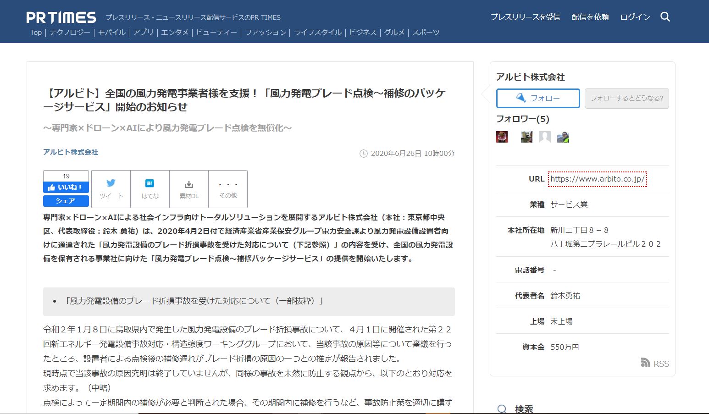Open the RSS feed link
Viewport: 709px width, 414px height.
point(655,363)
